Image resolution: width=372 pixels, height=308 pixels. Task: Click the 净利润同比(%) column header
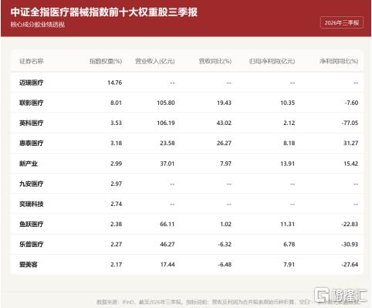[339, 61]
